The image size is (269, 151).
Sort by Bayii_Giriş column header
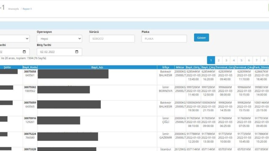point(193,67)
